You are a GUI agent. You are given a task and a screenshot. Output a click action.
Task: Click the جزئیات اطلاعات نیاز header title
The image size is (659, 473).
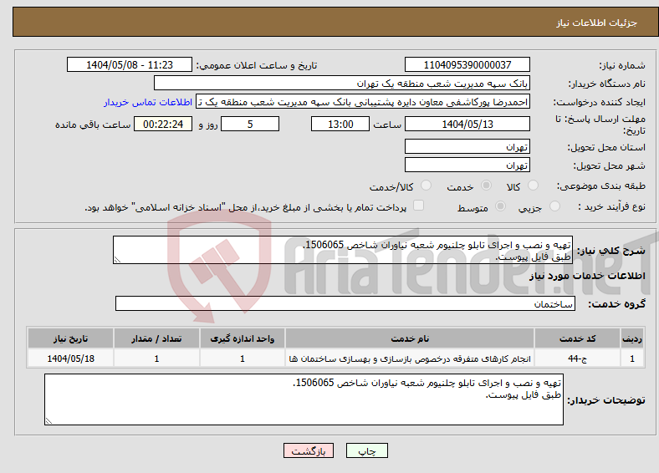[x=597, y=23]
